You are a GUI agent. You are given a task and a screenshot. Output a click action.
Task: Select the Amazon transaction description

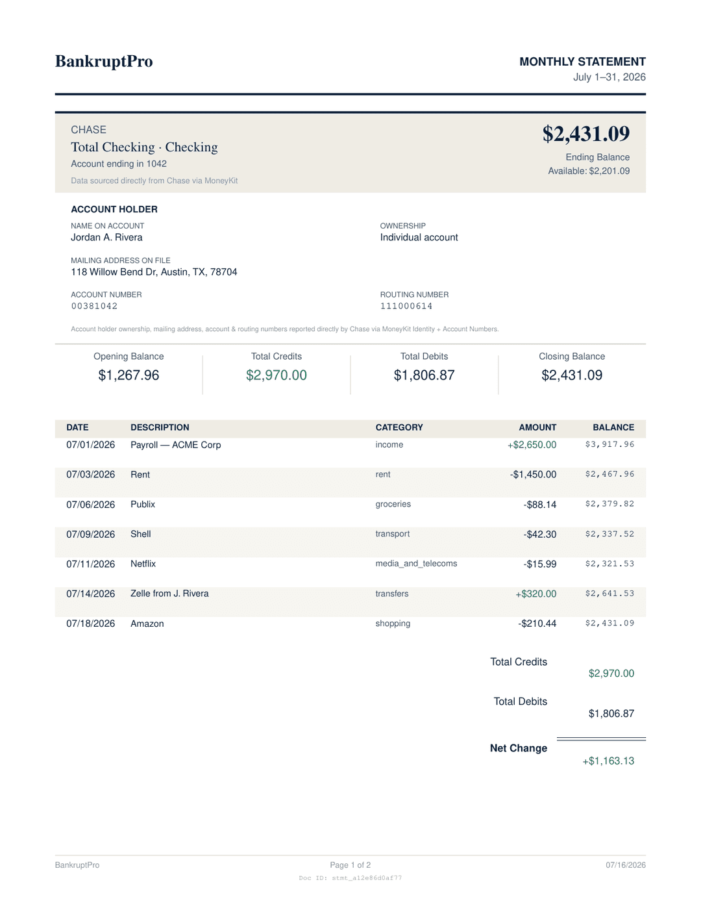pos(147,624)
